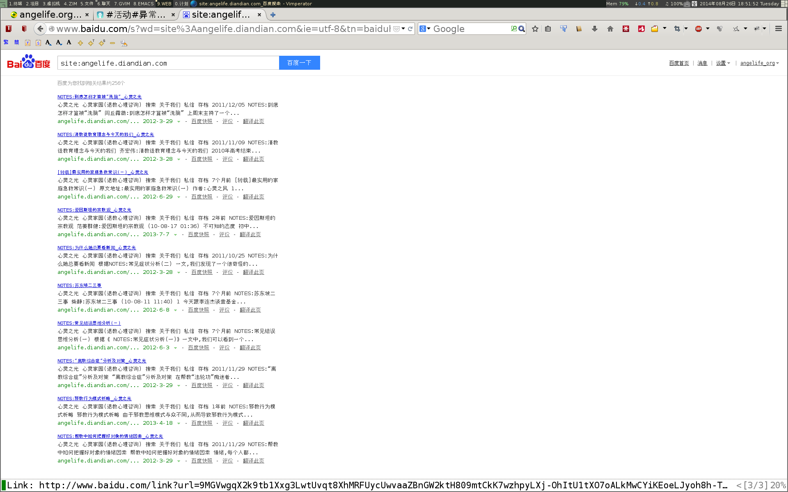Screen dimensions: 788x492
Task: Open result NOTES:苏东坡二三事
Action: 79,285
